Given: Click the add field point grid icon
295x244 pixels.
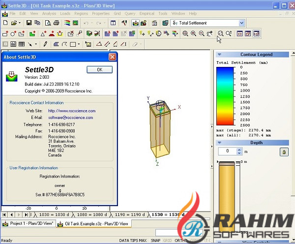Looking at the screenshot, I should tap(116, 34).
